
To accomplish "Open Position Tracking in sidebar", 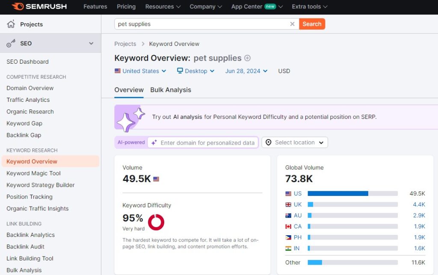I will (x=30, y=197).
